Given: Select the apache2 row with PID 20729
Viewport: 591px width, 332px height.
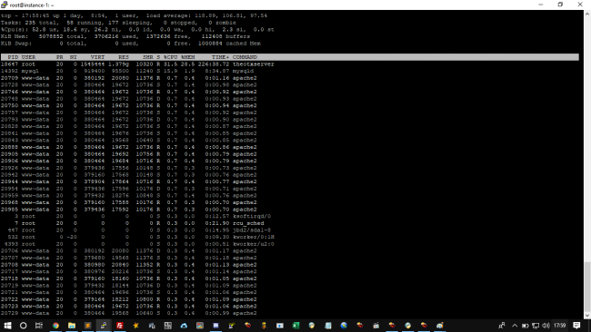Looking at the screenshot, I should tap(128, 313).
